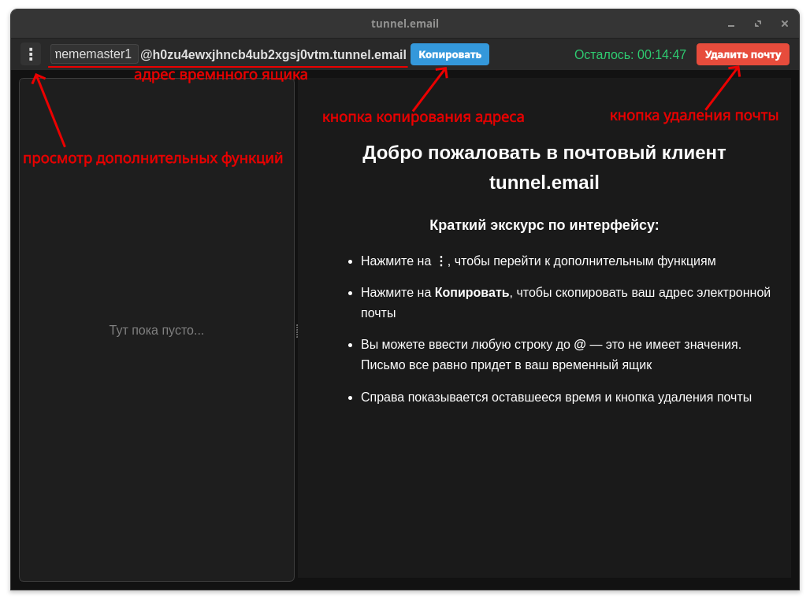Close the tunnel.email window

[785, 24]
